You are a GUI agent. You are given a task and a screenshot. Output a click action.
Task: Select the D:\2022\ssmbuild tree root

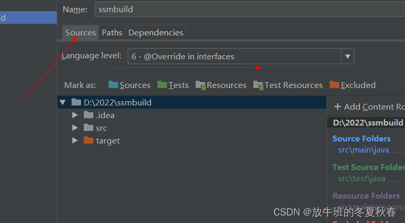[x=192, y=102]
